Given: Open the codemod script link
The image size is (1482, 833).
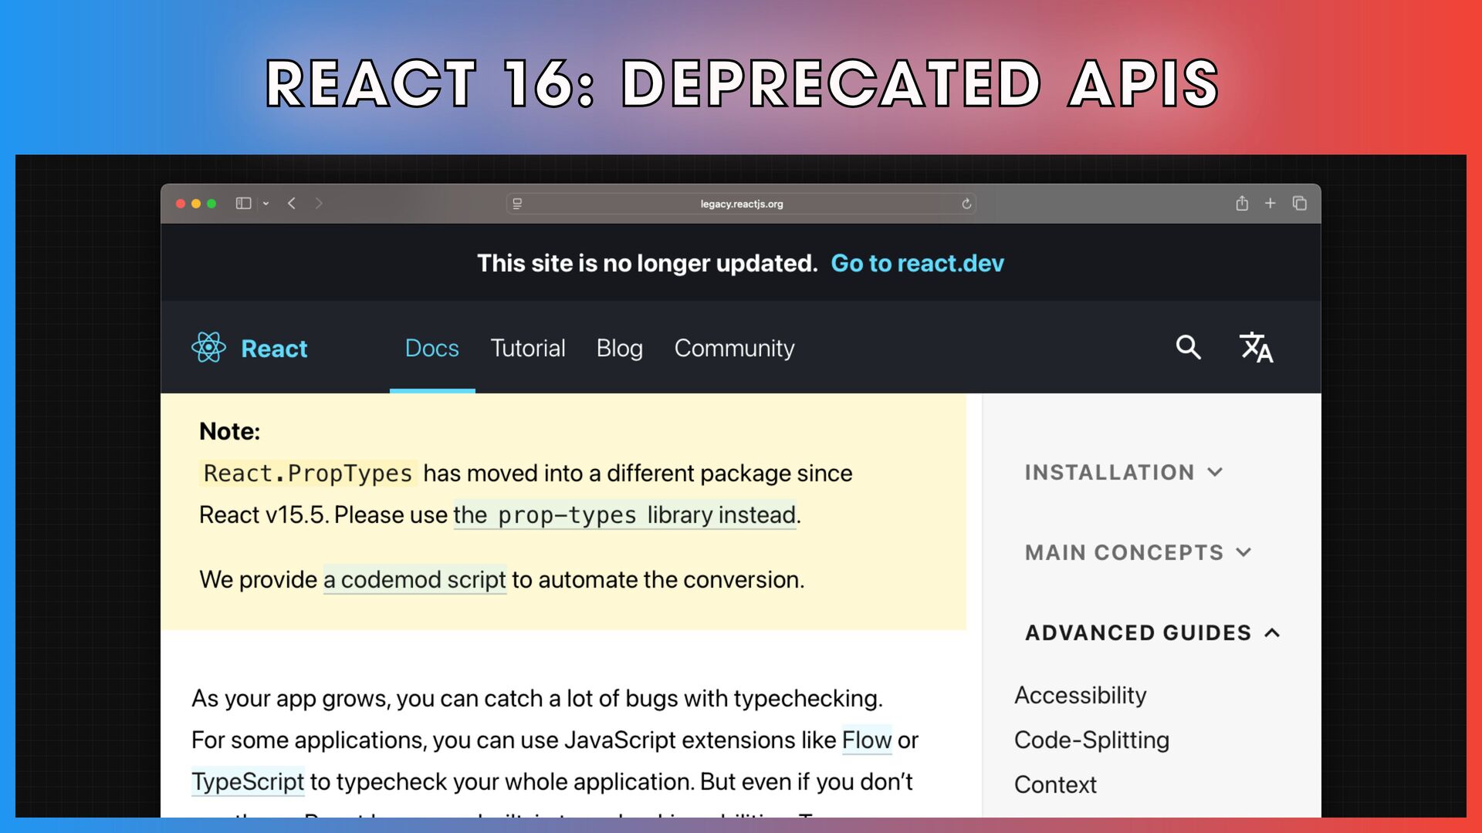Looking at the screenshot, I should (414, 580).
